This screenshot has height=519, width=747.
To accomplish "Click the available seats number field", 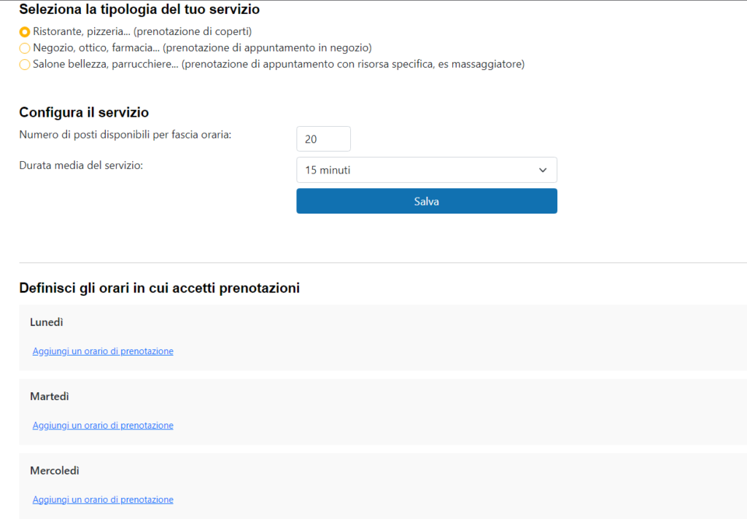I will 323,139.
